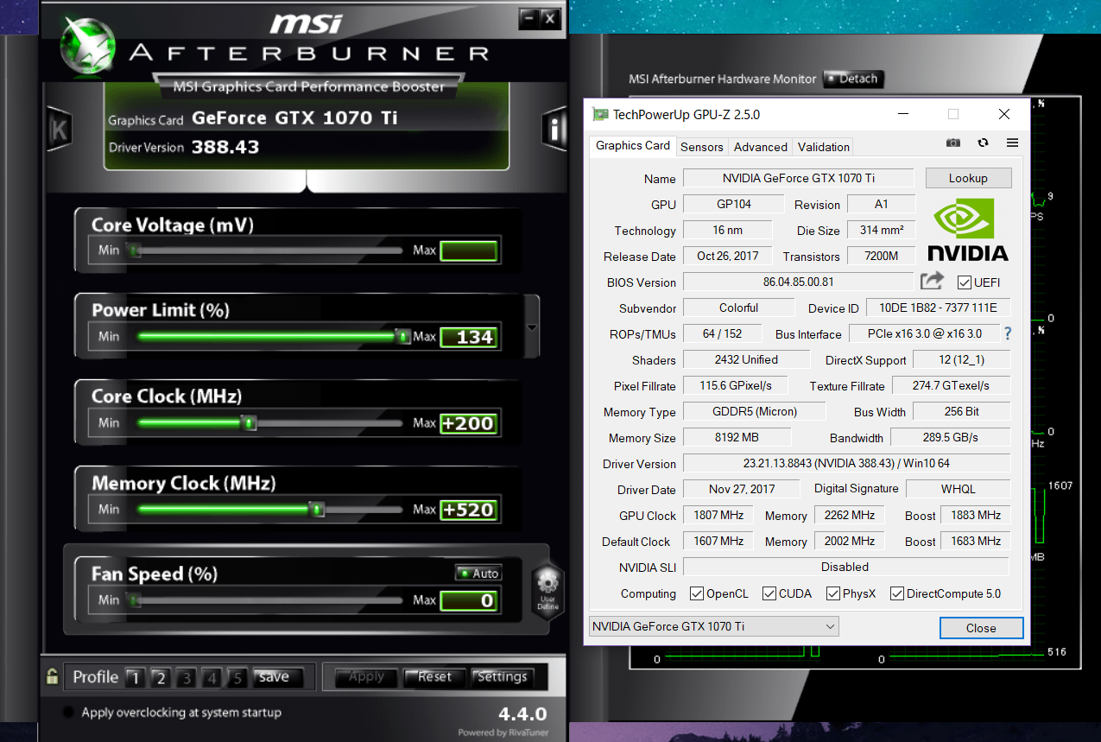Screen dimensions: 1101x742
Task: Minimize the Afterburner window
Action: pos(528,18)
